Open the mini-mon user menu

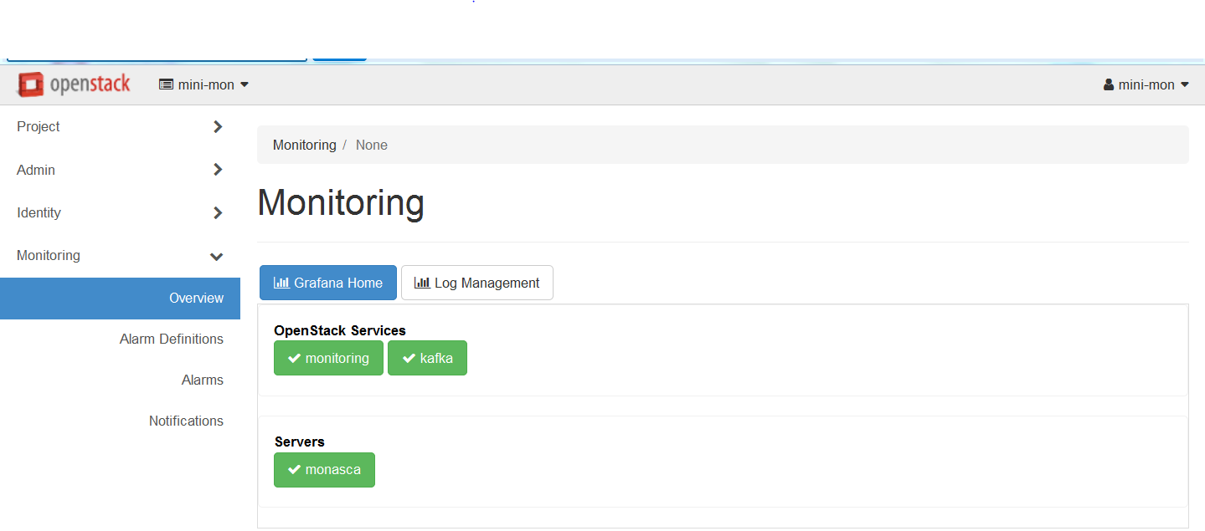pyautogui.click(x=1146, y=84)
